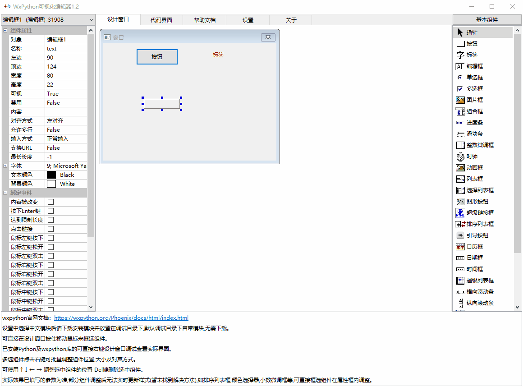Click the 基本组件 header button
The width and height of the screenshot is (523, 387).
(486, 20)
